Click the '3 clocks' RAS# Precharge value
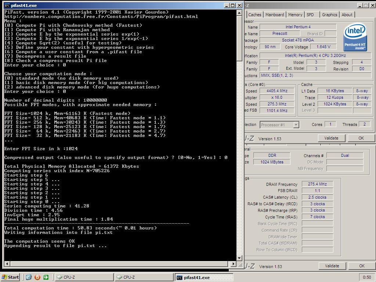The width and height of the screenshot is (376, 282). [317, 210]
